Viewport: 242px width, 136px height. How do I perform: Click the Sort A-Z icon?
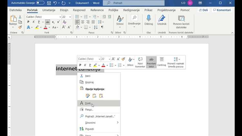click(96, 27)
